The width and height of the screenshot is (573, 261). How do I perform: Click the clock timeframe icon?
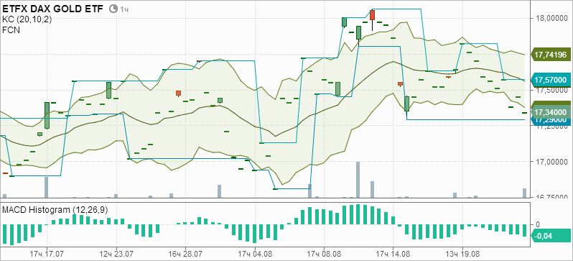pyautogui.click(x=113, y=9)
